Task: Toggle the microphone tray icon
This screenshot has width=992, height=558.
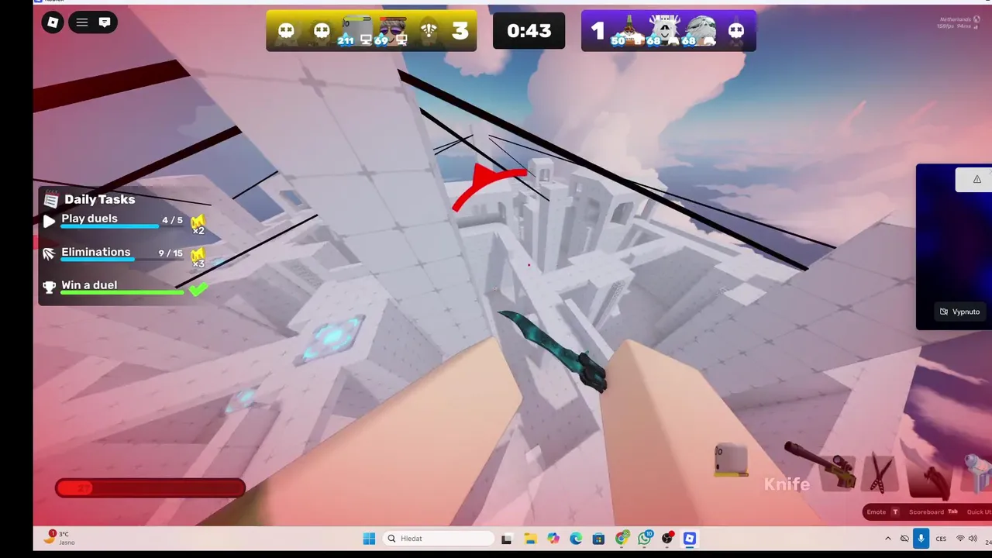Action: point(921,539)
